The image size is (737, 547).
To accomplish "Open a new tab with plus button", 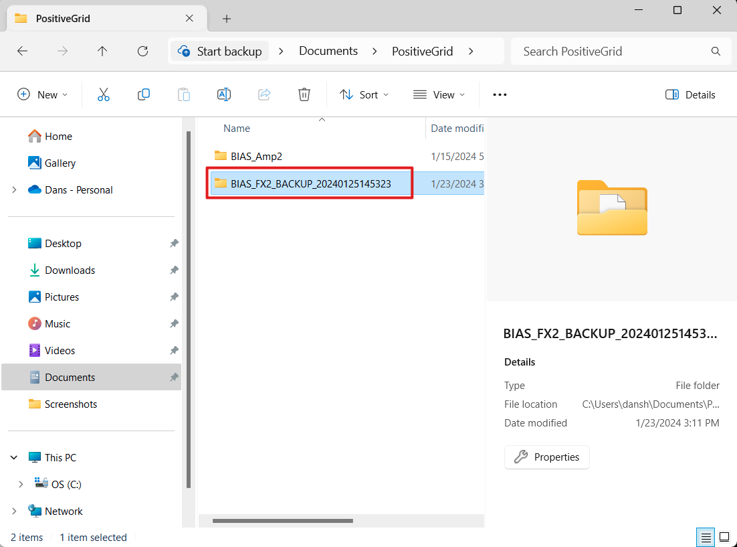I will pos(227,19).
